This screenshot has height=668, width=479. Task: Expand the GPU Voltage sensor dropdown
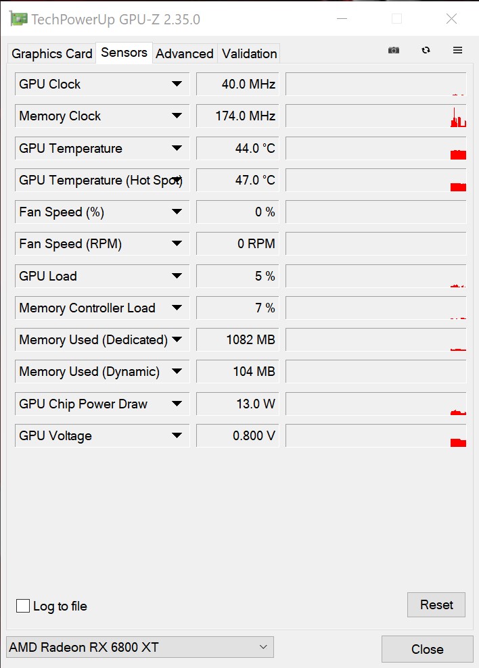click(x=177, y=436)
